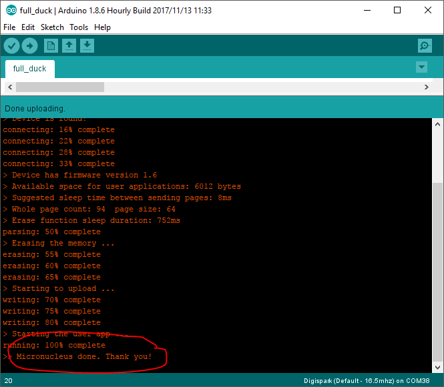This screenshot has width=444, height=387.
Task: Click 'erasing: 65% complete' line
Action: (x=51, y=277)
